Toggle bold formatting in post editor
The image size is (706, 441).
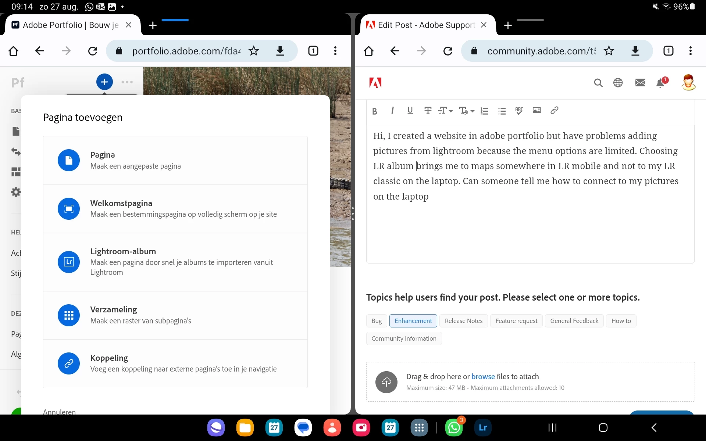374,111
